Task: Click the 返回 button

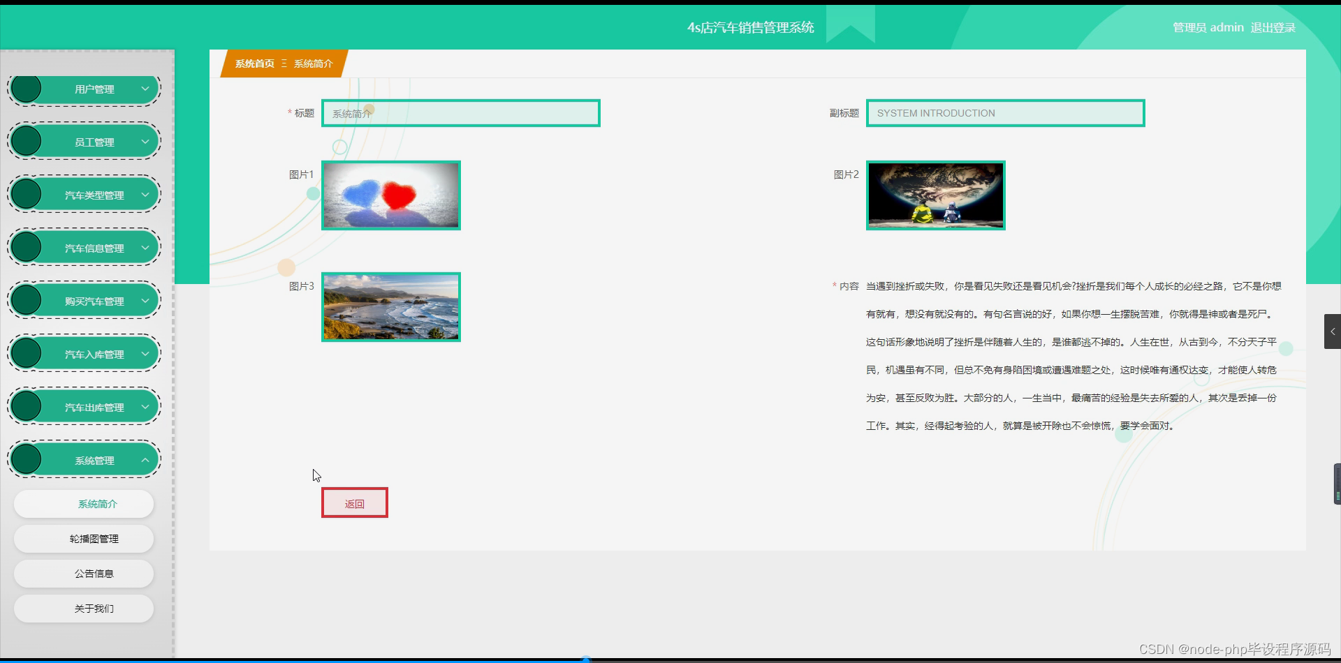Action: (x=355, y=503)
